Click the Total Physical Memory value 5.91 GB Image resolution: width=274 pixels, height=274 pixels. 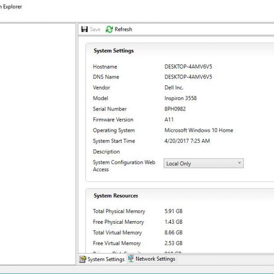click(174, 211)
